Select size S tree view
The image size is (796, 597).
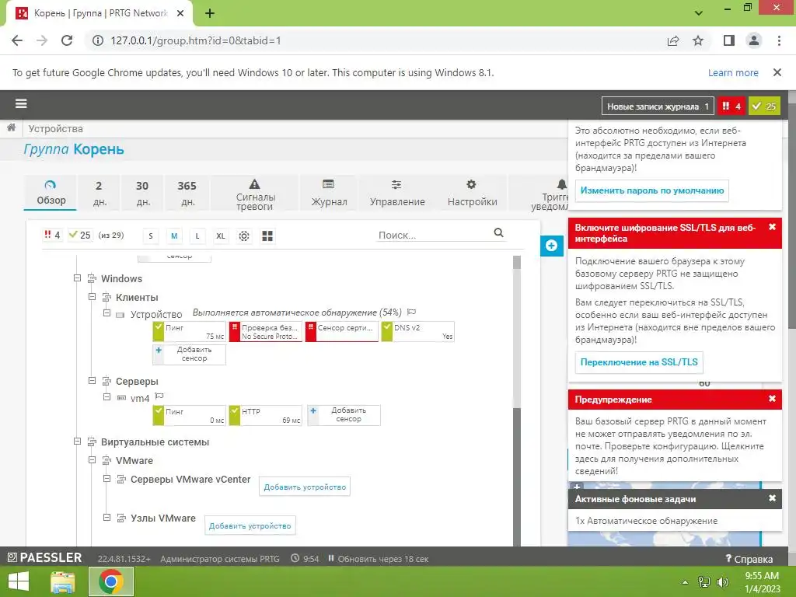[x=151, y=236]
